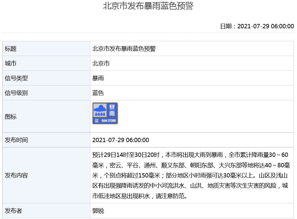Click the page heading 北京市发布暴雨蓝色预警
This screenshot has width=297, height=219.
(148, 6)
